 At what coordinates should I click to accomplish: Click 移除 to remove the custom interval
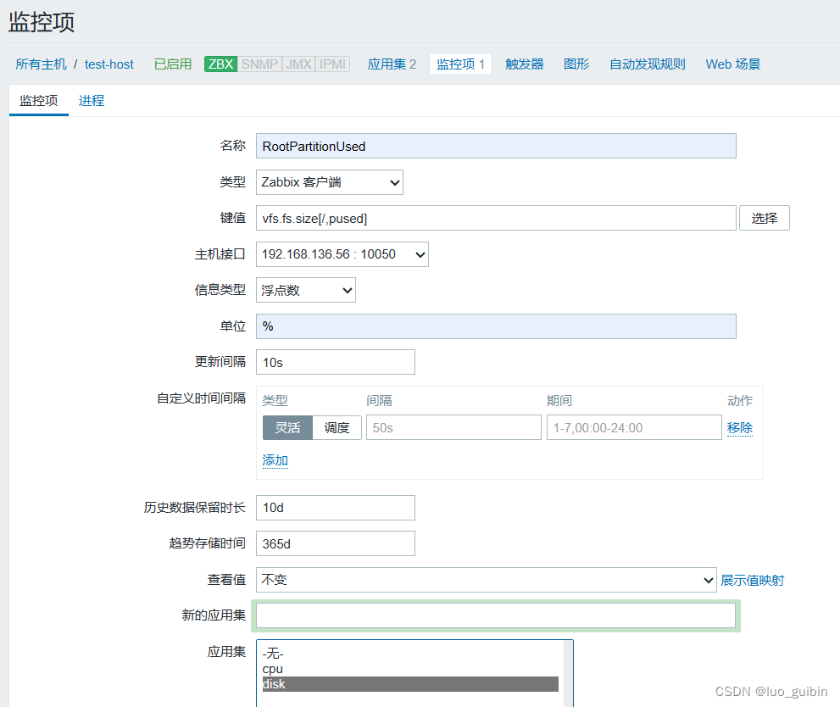tap(739, 428)
